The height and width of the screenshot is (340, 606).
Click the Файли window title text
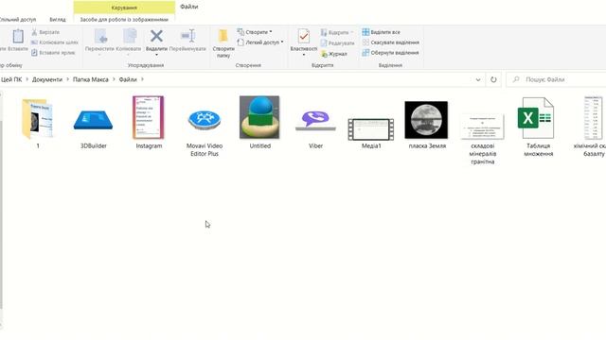[189, 7]
